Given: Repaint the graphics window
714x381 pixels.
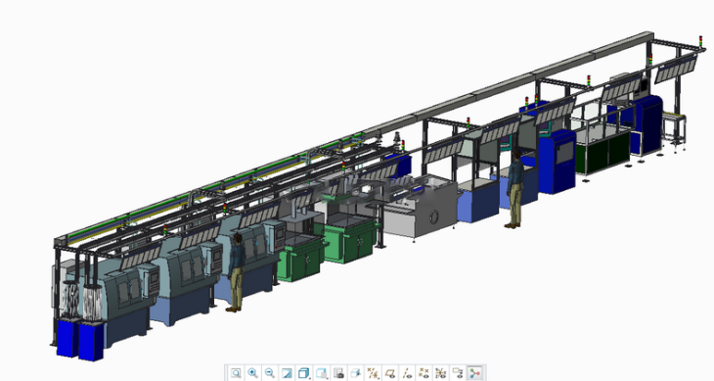Looking at the screenshot, I should coord(287,373).
